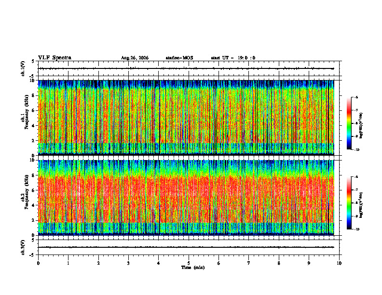Image resolution: width=382 pixels, height=295 pixels.
Task: Click the date text "Aug.26, 2026"
Action: coord(135,58)
